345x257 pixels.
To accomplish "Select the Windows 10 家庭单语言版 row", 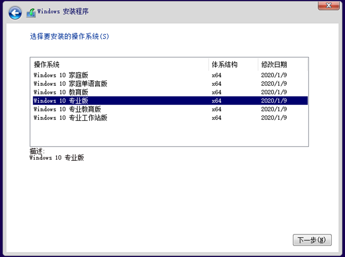I will (170, 84).
